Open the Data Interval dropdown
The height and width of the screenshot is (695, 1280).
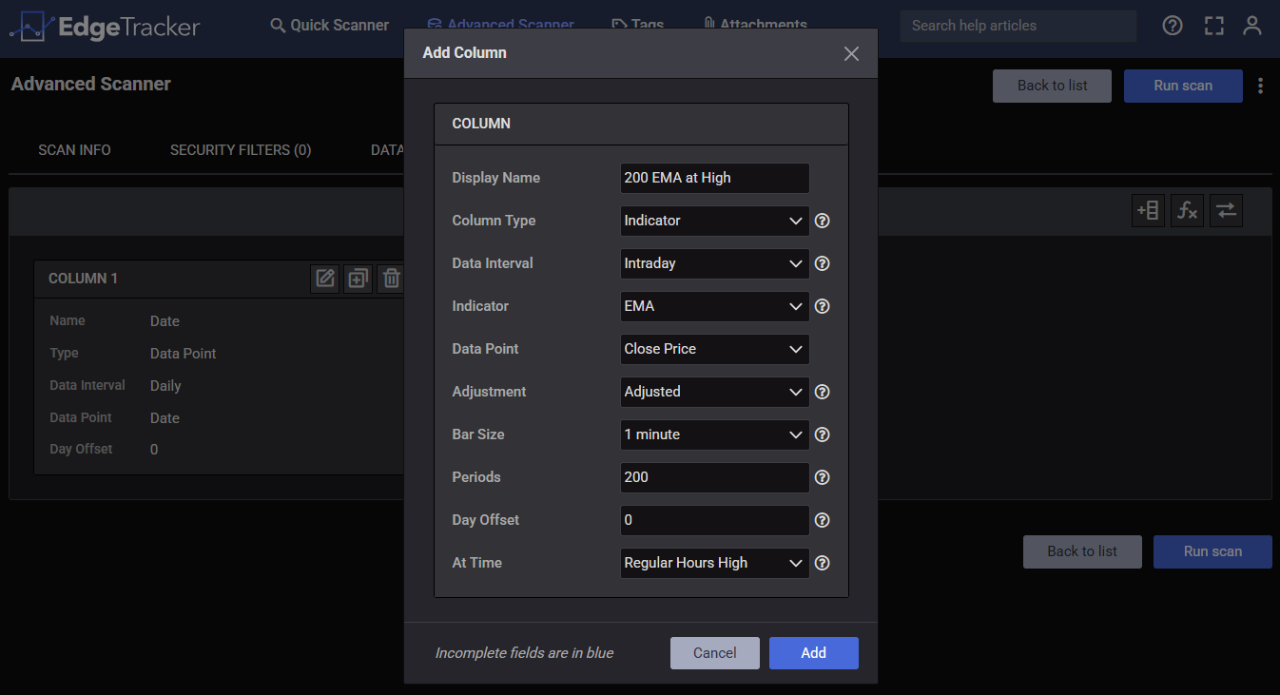tap(714, 263)
